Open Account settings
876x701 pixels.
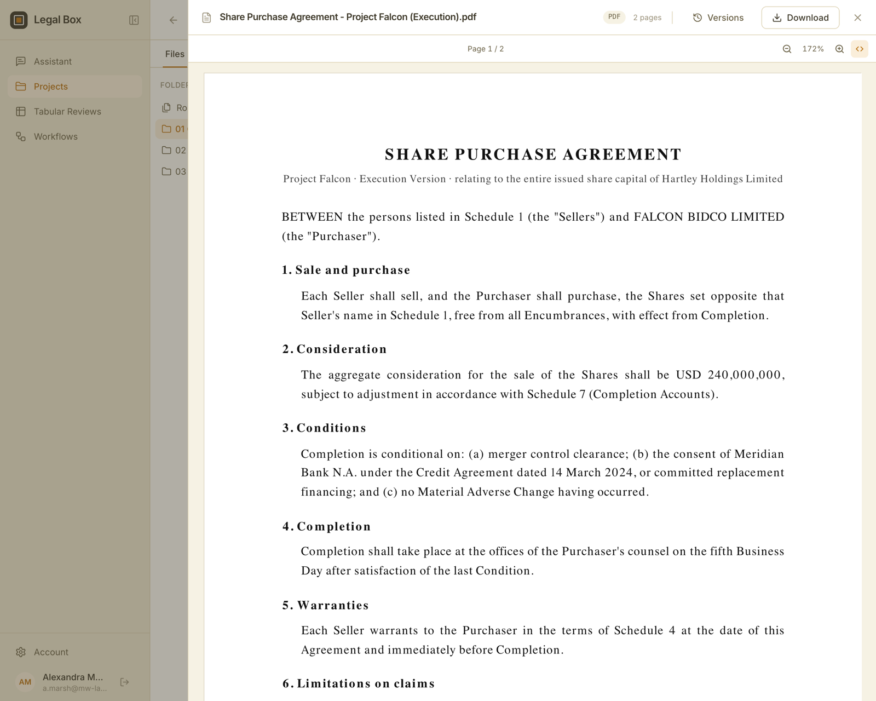click(x=75, y=652)
